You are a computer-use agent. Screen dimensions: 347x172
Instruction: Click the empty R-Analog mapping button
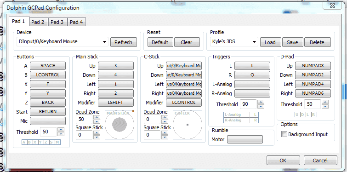tap(252, 93)
